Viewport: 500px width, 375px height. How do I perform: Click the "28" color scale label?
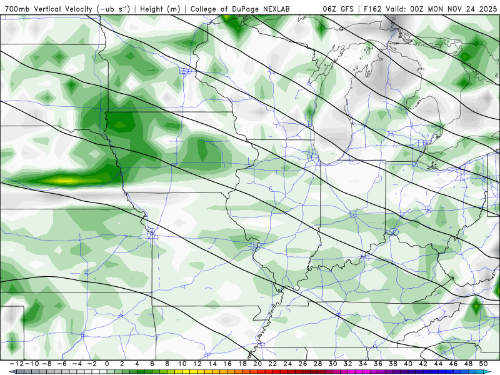(x=317, y=364)
